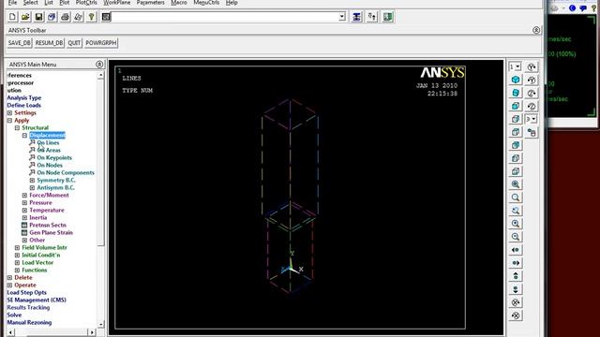This screenshot has height=337, width=600.
Task: Pan the model left with the arrow icon
Action: pos(516,250)
